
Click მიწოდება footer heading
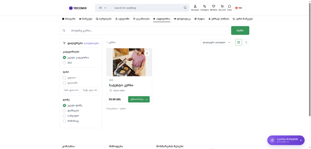pyautogui.click(x=116, y=146)
